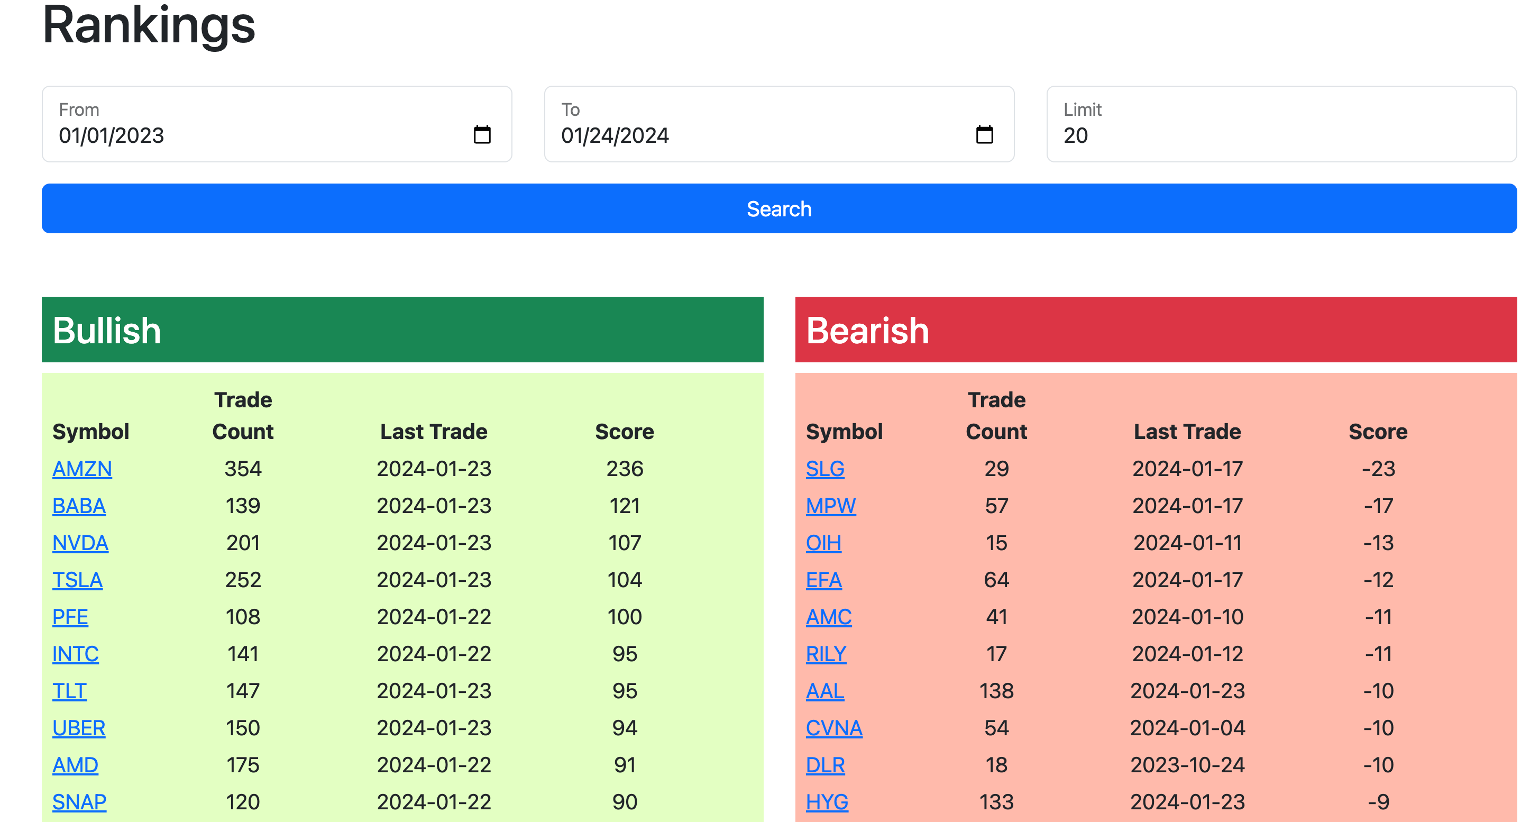Screen dimensions: 1521x822
Task: Click the Bearish table Last Trade header
Action: click(x=1187, y=432)
